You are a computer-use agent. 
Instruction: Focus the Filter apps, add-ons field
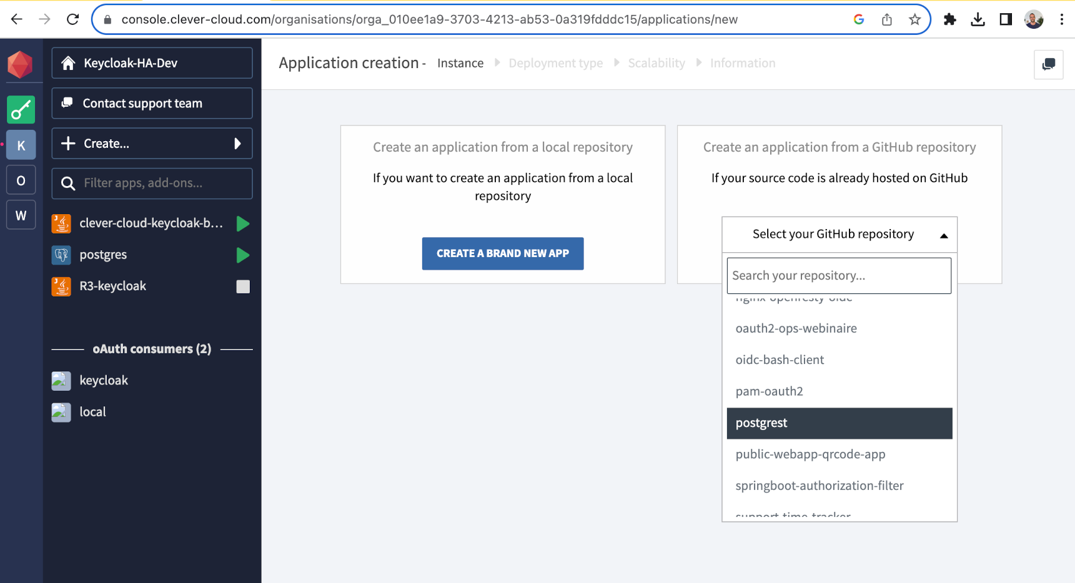click(x=152, y=183)
